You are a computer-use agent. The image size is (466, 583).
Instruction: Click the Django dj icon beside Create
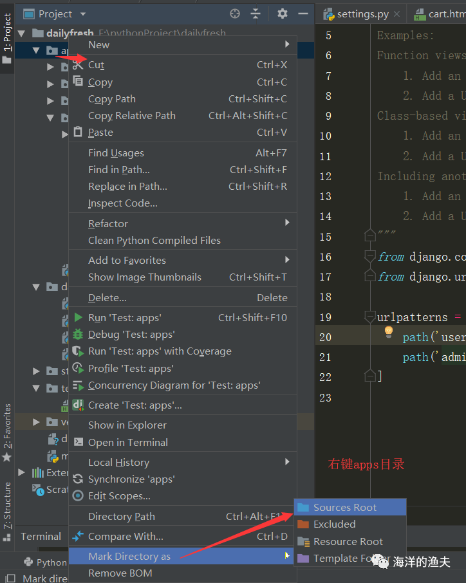click(x=78, y=405)
